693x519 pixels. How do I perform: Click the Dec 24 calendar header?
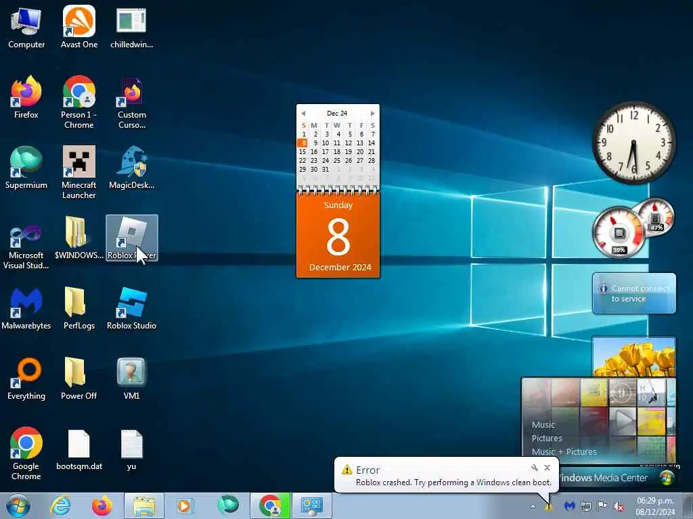click(x=337, y=114)
